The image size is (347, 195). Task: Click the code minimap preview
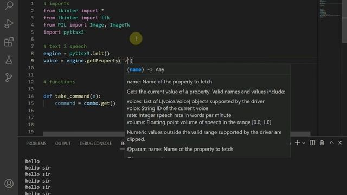330,10
